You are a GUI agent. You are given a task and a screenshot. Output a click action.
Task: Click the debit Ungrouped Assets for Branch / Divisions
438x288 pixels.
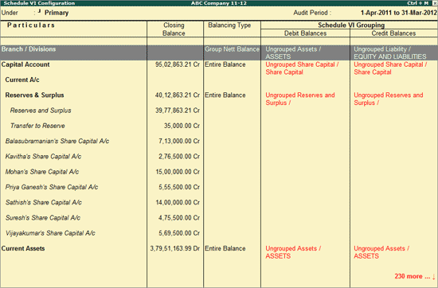point(293,53)
